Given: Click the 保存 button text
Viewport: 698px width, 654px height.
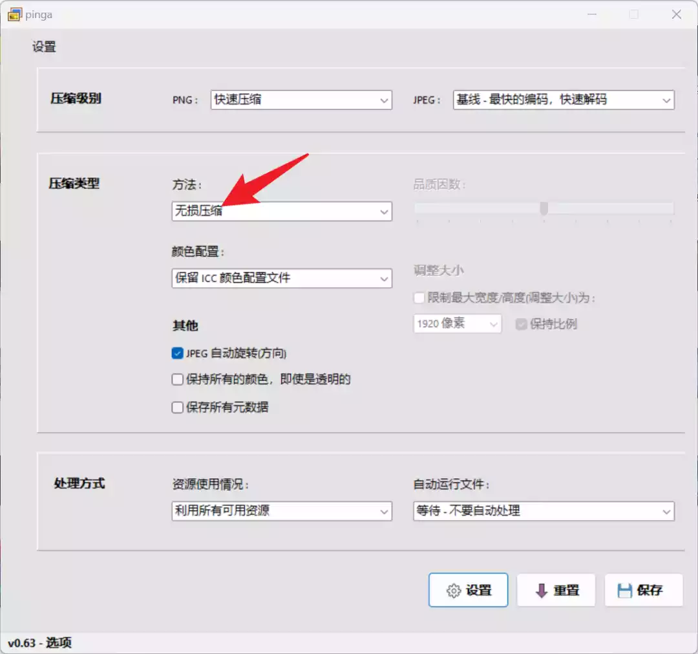Looking at the screenshot, I should pyautogui.click(x=650, y=591).
